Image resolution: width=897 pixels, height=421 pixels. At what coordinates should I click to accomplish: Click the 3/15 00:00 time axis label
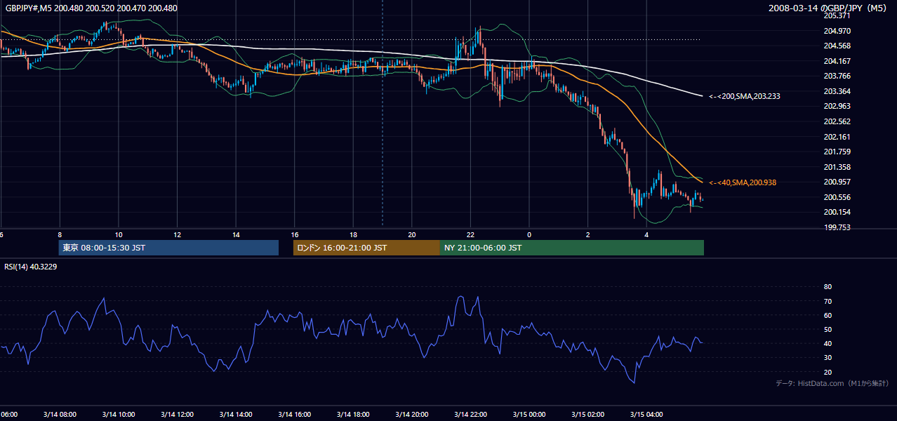pos(529,415)
